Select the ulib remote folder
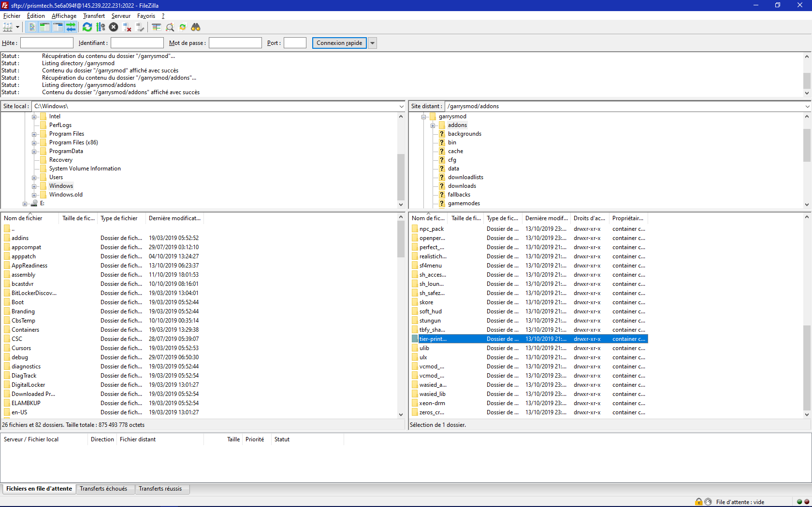 coord(529,348)
